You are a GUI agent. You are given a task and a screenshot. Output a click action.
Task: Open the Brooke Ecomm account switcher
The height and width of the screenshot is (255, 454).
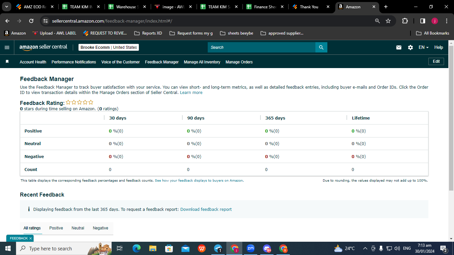(109, 47)
